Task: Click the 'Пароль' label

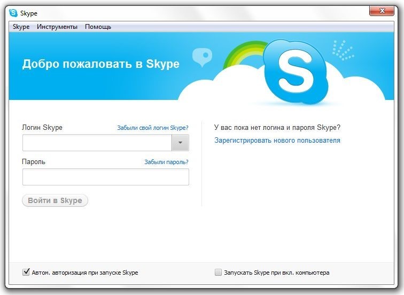Action: click(34, 162)
